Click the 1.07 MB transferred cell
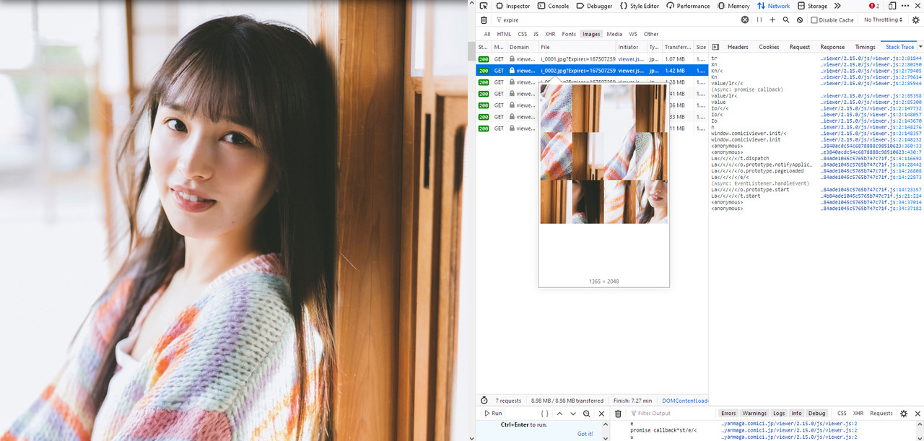The image size is (924, 441). (675, 59)
